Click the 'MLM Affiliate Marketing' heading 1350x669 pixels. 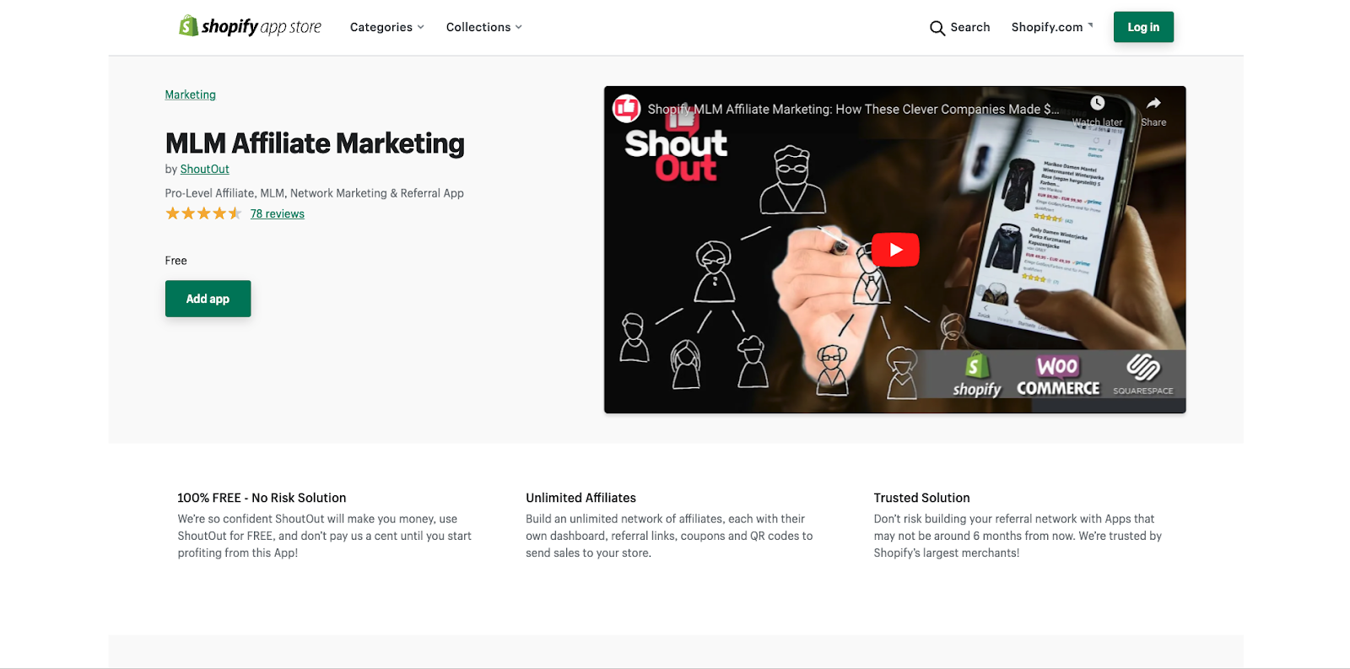pyautogui.click(x=315, y=143)
